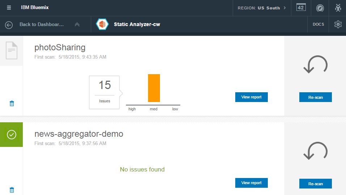Click the 15 Issues count box

pyautogui.click(x=104, y=92)
